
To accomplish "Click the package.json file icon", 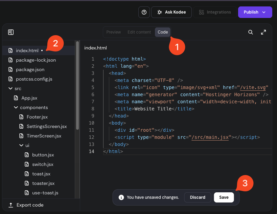I will [10, 70].
